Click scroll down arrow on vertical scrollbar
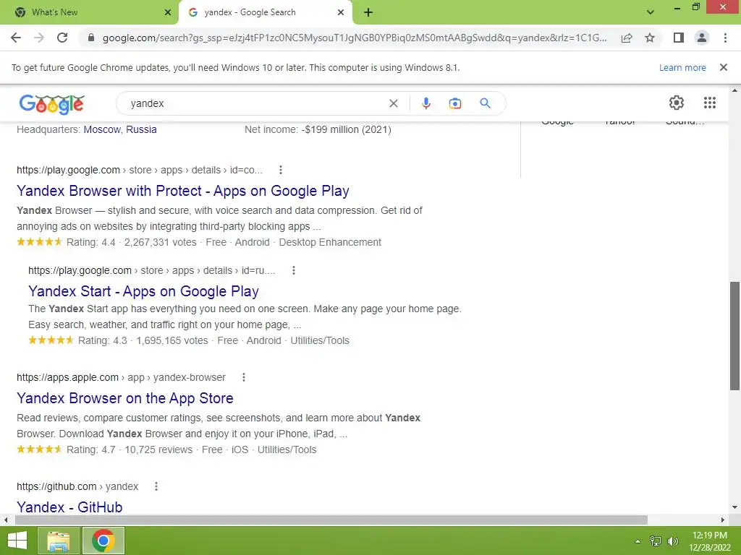 [x=734, y=507]
